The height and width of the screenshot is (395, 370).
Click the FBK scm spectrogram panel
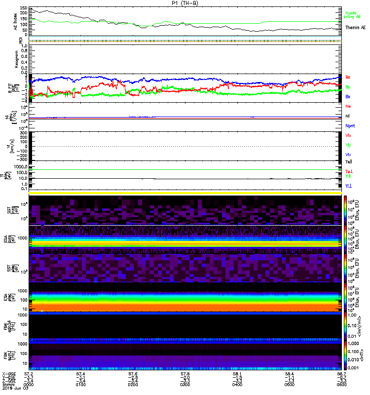185,355
